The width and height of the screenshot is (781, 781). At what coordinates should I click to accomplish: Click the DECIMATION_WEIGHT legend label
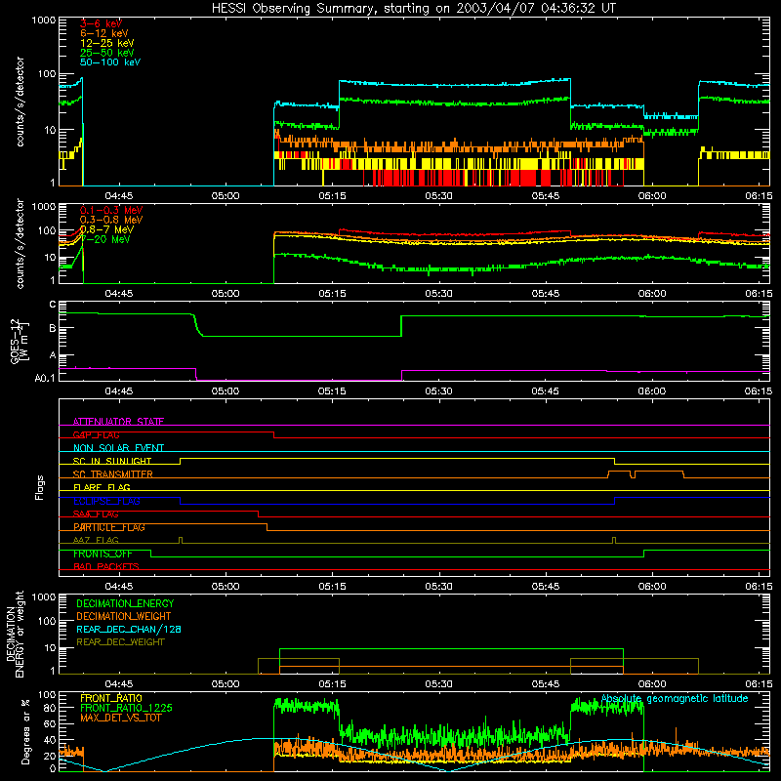[124, 616]
